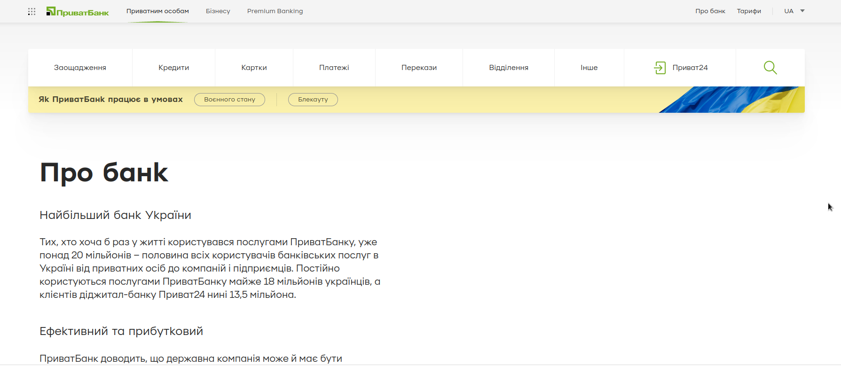
Task: Click the Ефективний та прибутковий subheading
Action: click(121, 331)
